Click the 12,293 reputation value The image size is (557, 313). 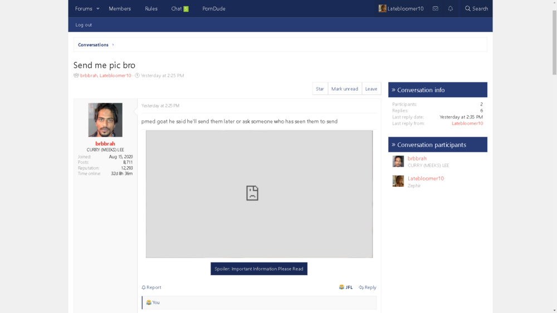pos(127,168)
